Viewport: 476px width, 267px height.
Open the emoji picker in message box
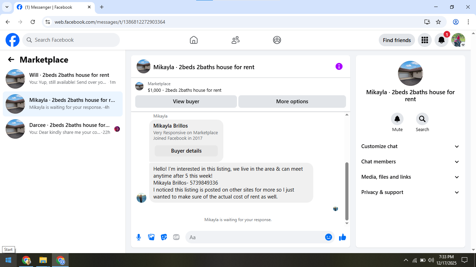point(328,237)
